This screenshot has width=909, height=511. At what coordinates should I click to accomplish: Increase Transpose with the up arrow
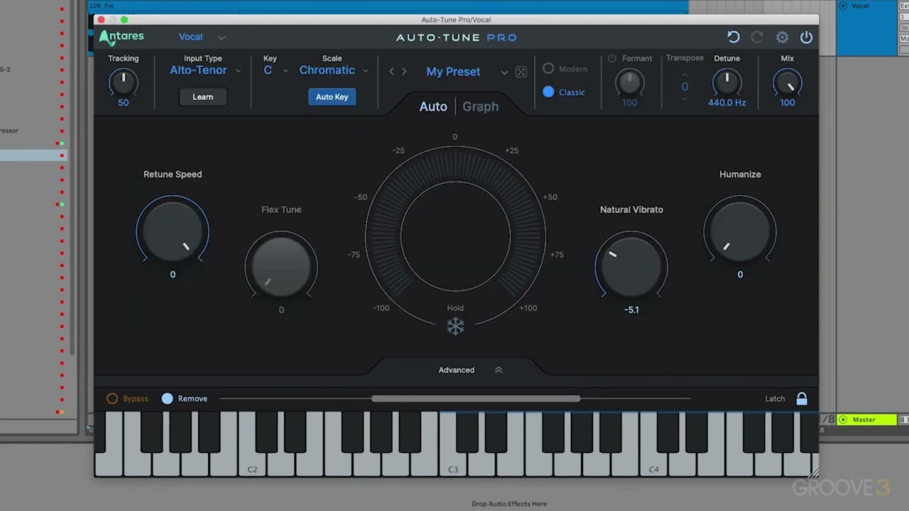(685, 75)
